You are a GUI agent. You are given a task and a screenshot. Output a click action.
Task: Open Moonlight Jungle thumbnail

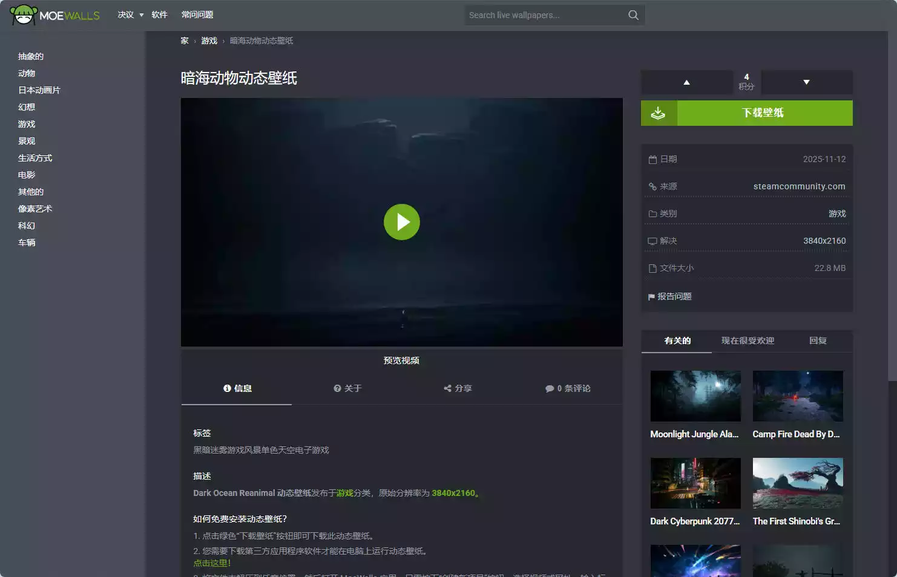[695, 396]
